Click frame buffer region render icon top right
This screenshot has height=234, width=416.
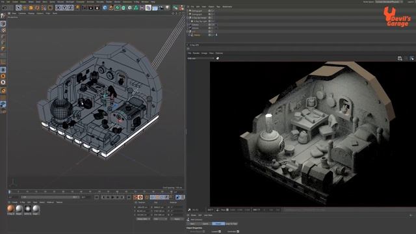pyautogui.click(x=411, y=58)
